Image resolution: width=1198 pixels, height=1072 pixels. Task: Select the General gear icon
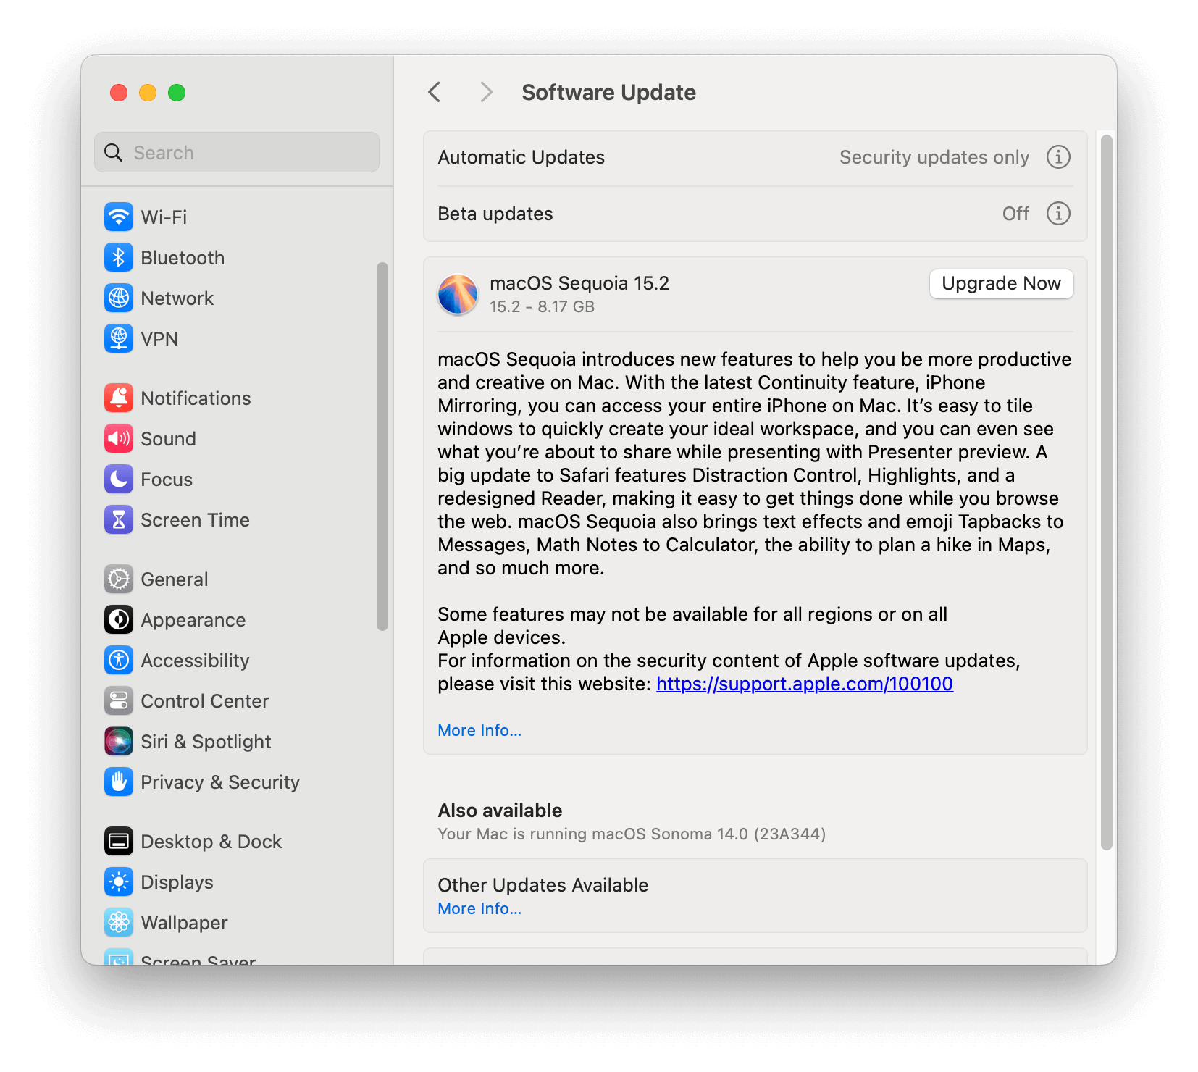(119, 579)
